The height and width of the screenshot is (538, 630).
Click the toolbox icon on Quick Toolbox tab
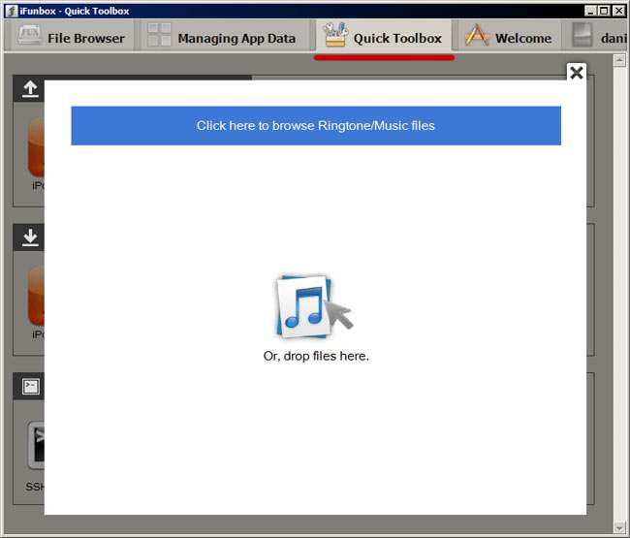tap(335, 35)
